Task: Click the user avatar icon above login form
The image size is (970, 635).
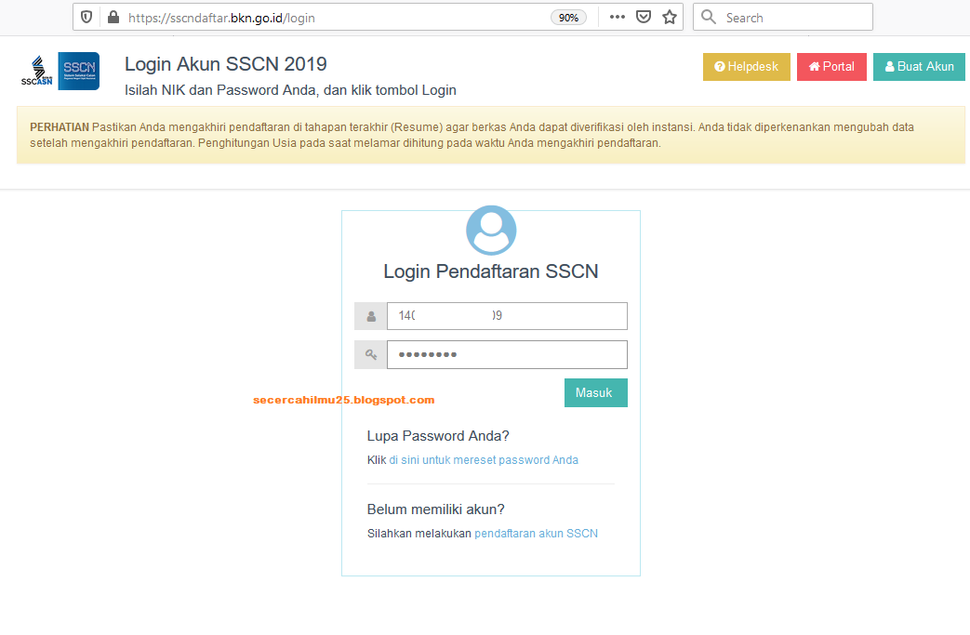Action: [x=491, y=231]
